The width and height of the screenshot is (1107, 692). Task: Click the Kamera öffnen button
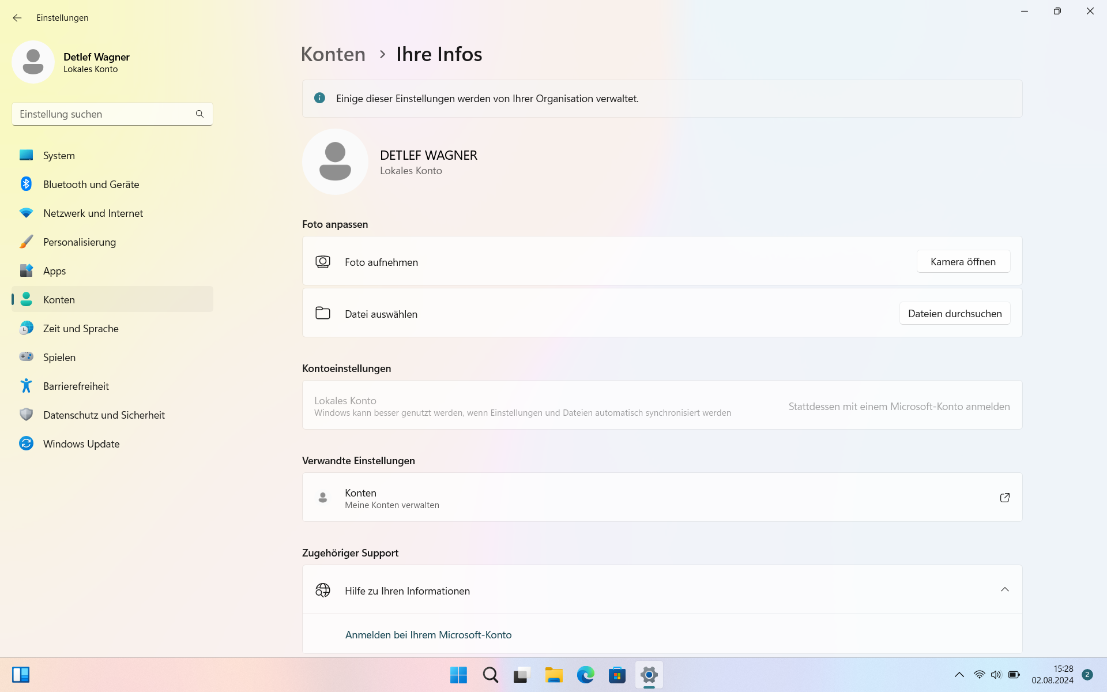[963, 261]
